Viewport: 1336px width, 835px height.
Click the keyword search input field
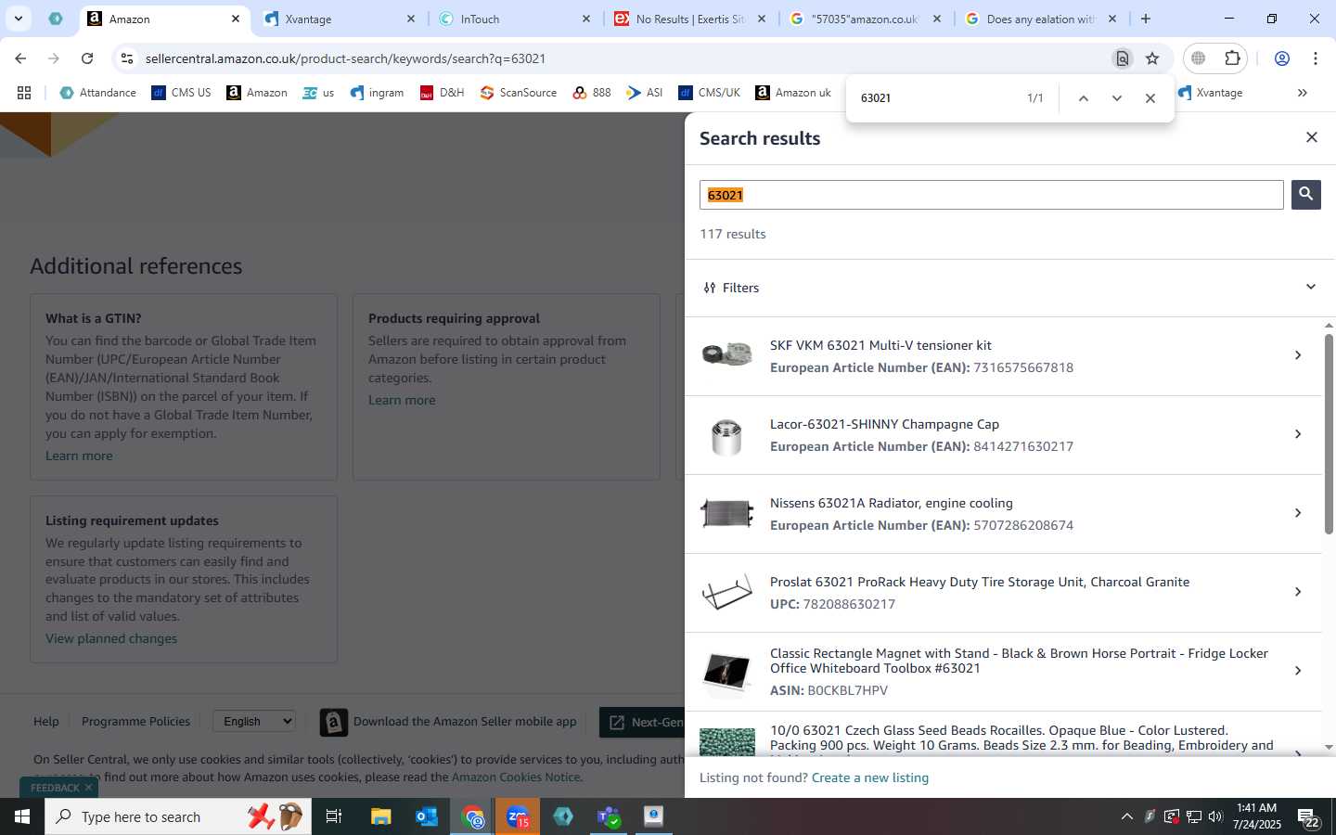[x=991, y=195]
